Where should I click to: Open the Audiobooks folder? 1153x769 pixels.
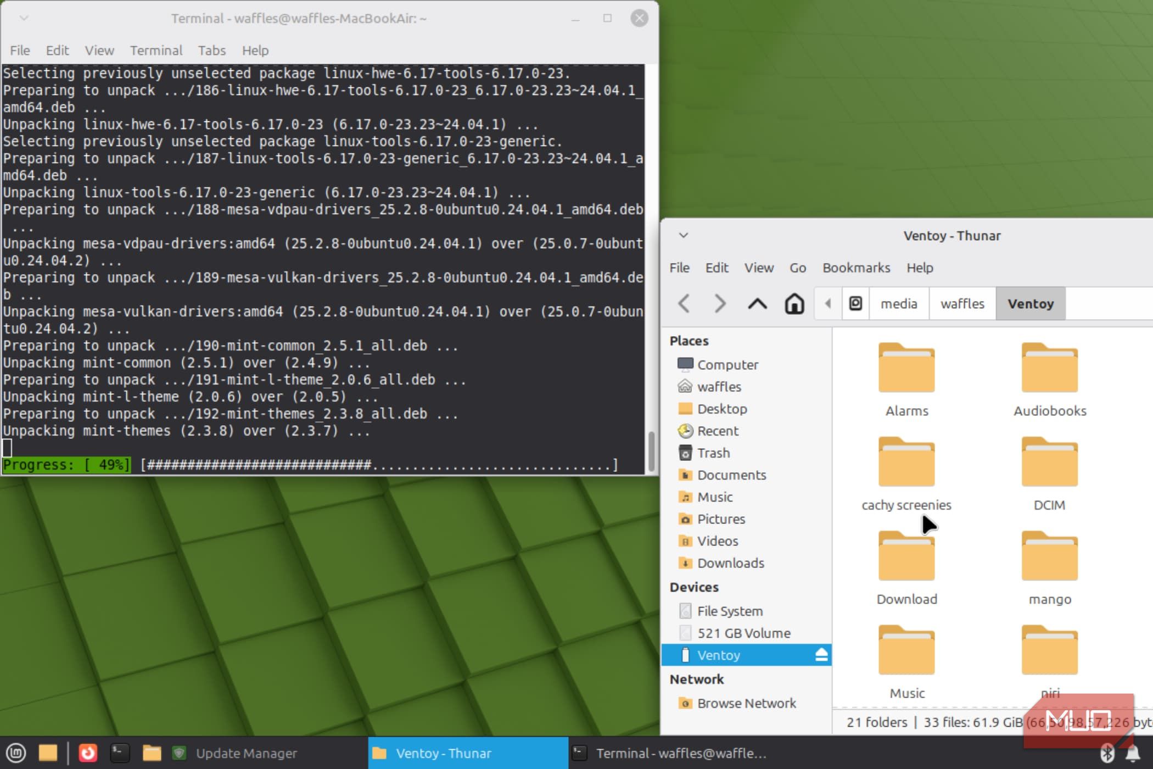[x=1050, y=379]
